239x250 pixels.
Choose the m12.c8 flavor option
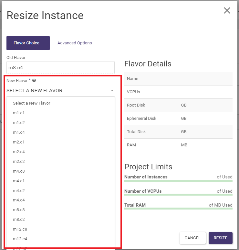tap(20, 229)
